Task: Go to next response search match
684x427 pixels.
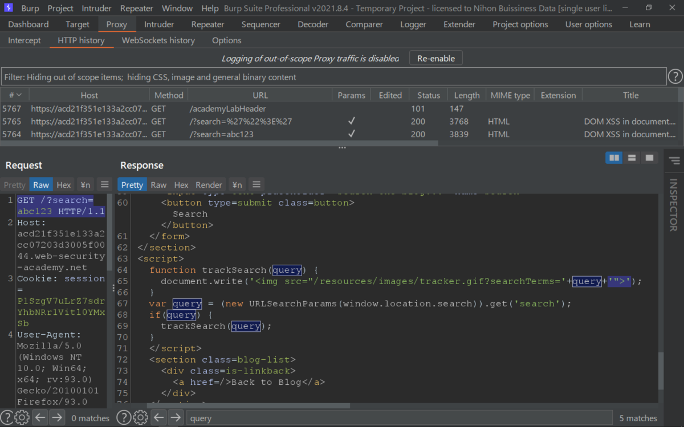Action: (x=176, y=417)
